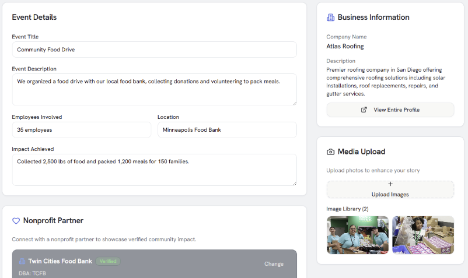Image resolution: width=468 pixels, height=278 pixels.
Task: Focus the Event Description text area
Action: 154,89
